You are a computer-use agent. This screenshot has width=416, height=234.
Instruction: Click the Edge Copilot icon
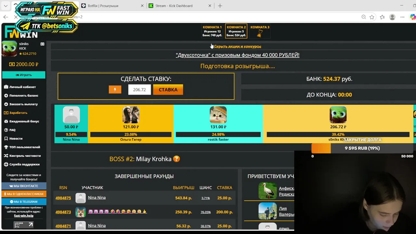[x=412, y=17]
